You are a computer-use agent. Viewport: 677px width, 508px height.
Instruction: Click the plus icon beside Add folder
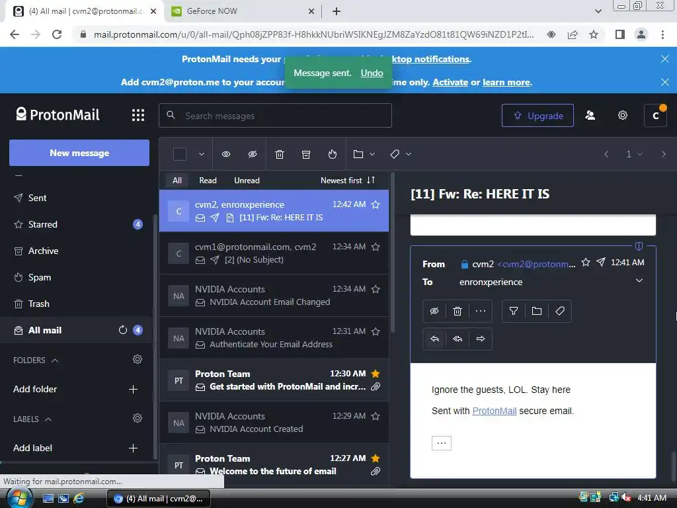pyautogui.click(x=133, y=389)
